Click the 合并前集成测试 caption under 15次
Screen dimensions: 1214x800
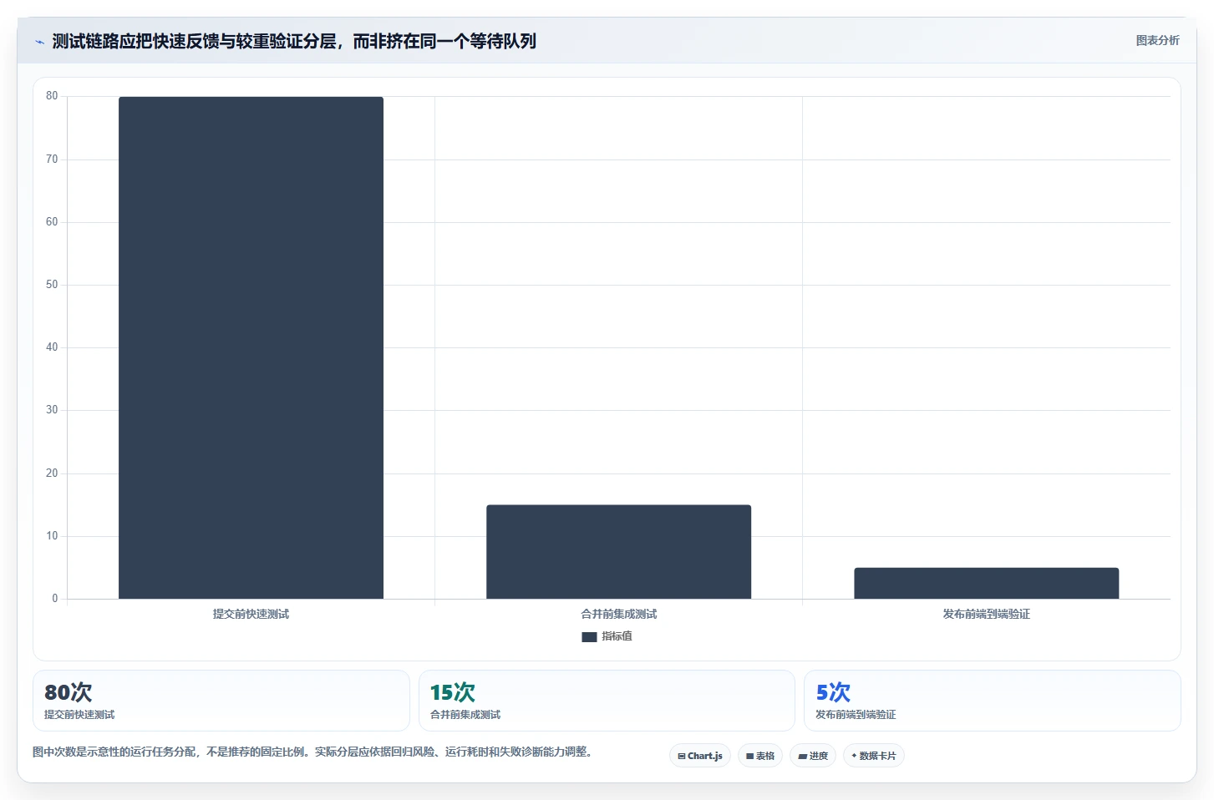(465, 715)
